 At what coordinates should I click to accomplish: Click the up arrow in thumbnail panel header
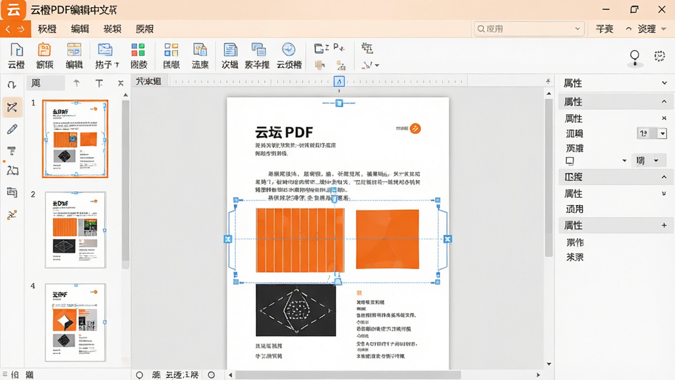coord(76,83)
